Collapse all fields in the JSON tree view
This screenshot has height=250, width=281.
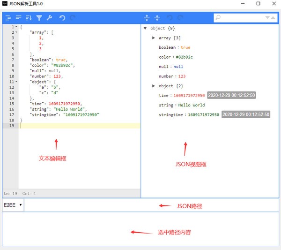tap(157, 18)
